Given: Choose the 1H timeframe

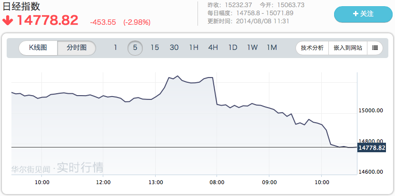Looking at the screenshot, I should click(x=194, y=48).
